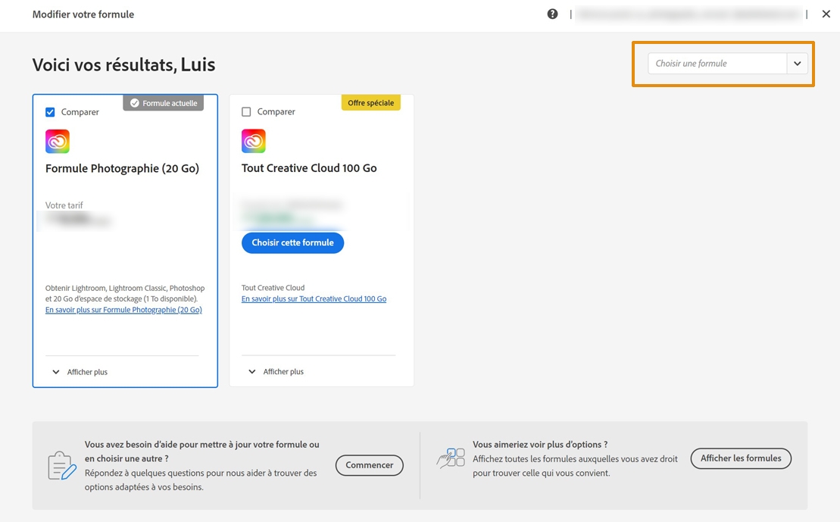The image size is (840, 522).
Task: Open the help question mark icon
Action: point(552,14)
